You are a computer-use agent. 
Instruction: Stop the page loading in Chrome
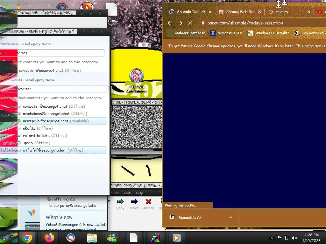point(190,23)
